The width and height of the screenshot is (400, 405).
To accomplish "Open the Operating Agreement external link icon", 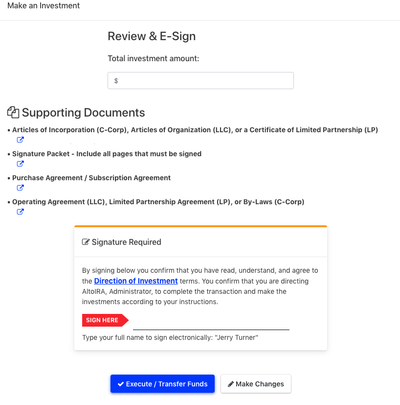I will pyautogui.click(x=21, y=212).
